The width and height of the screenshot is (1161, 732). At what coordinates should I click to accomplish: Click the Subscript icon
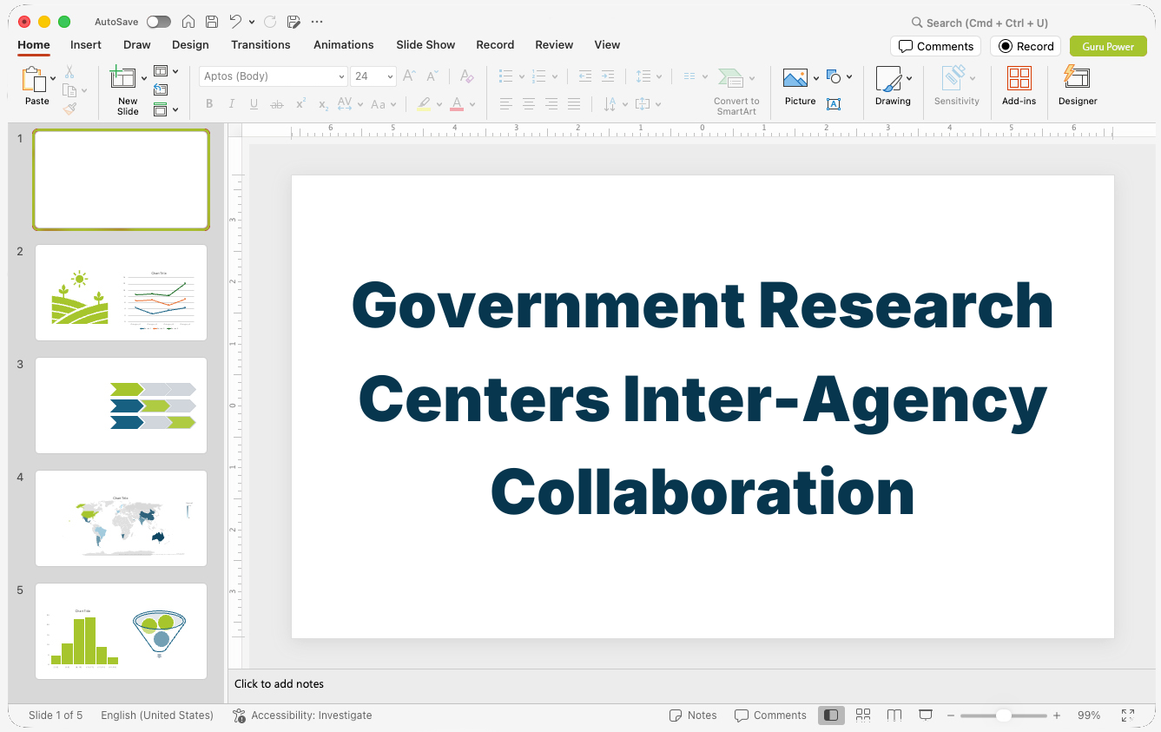pyautogui.click(x=323, y=104)
